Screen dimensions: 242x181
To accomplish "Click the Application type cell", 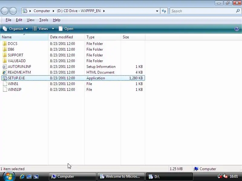I will [96, 78].
